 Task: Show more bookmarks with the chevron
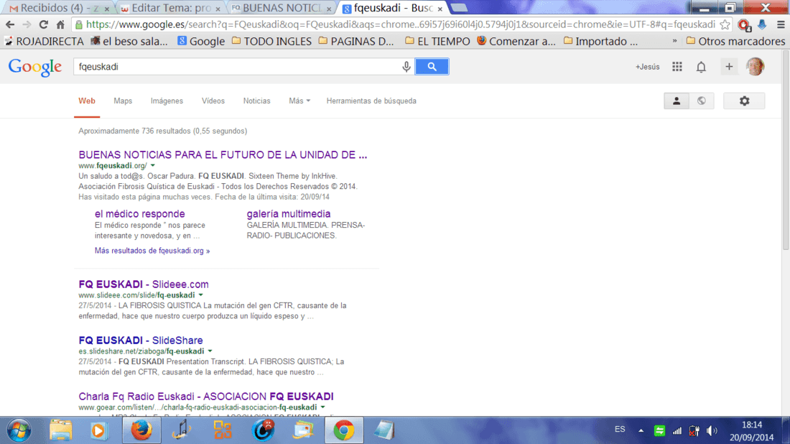point(674,41)
